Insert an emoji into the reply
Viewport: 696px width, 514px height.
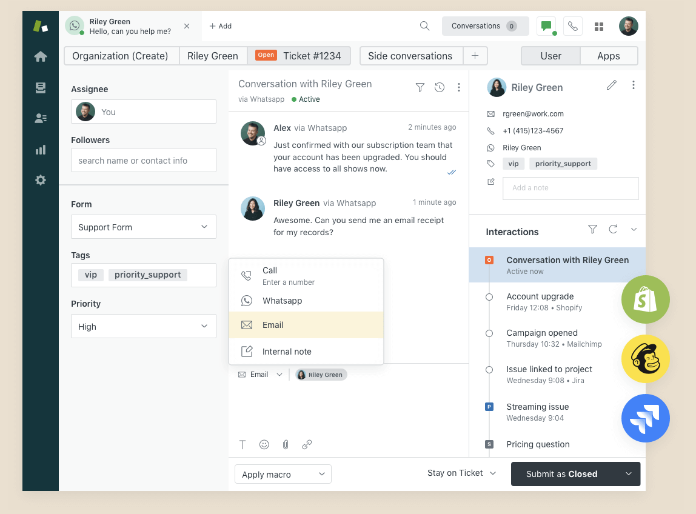point(264,444)
